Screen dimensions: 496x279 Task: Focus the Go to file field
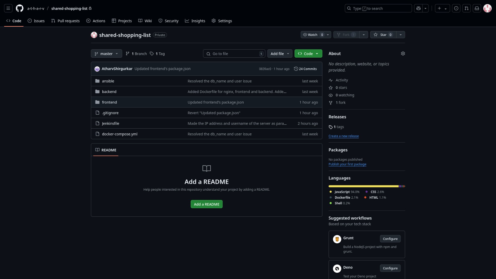[x=234, y=54]
